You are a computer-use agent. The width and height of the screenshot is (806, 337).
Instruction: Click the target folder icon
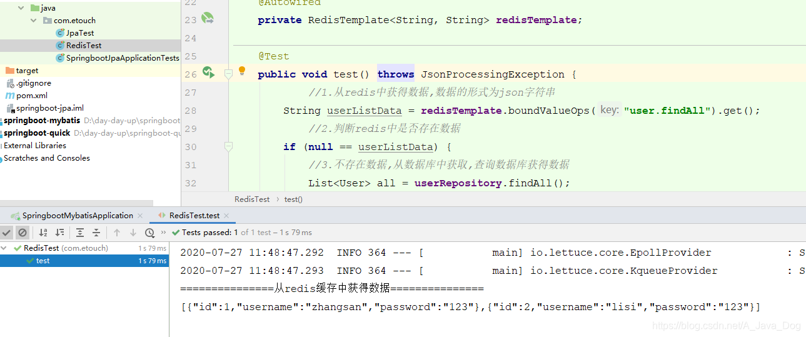pos(9,71)
